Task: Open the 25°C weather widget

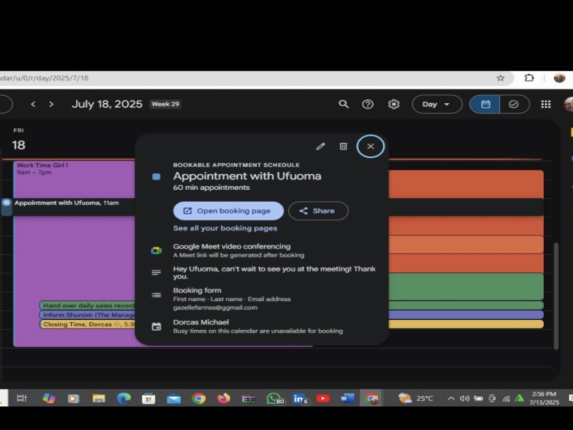Action: tap(416, 398)
